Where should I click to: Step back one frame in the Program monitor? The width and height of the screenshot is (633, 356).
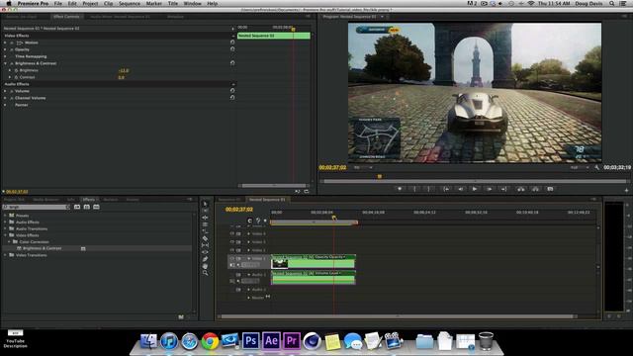click(x=460, y=189)
